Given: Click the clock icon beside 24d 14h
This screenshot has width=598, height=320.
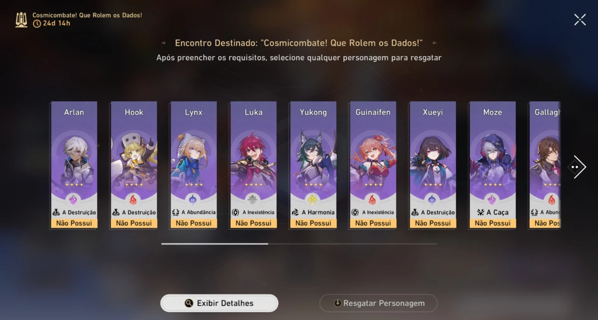Looking at the screenshot, I should pos(37,23).
